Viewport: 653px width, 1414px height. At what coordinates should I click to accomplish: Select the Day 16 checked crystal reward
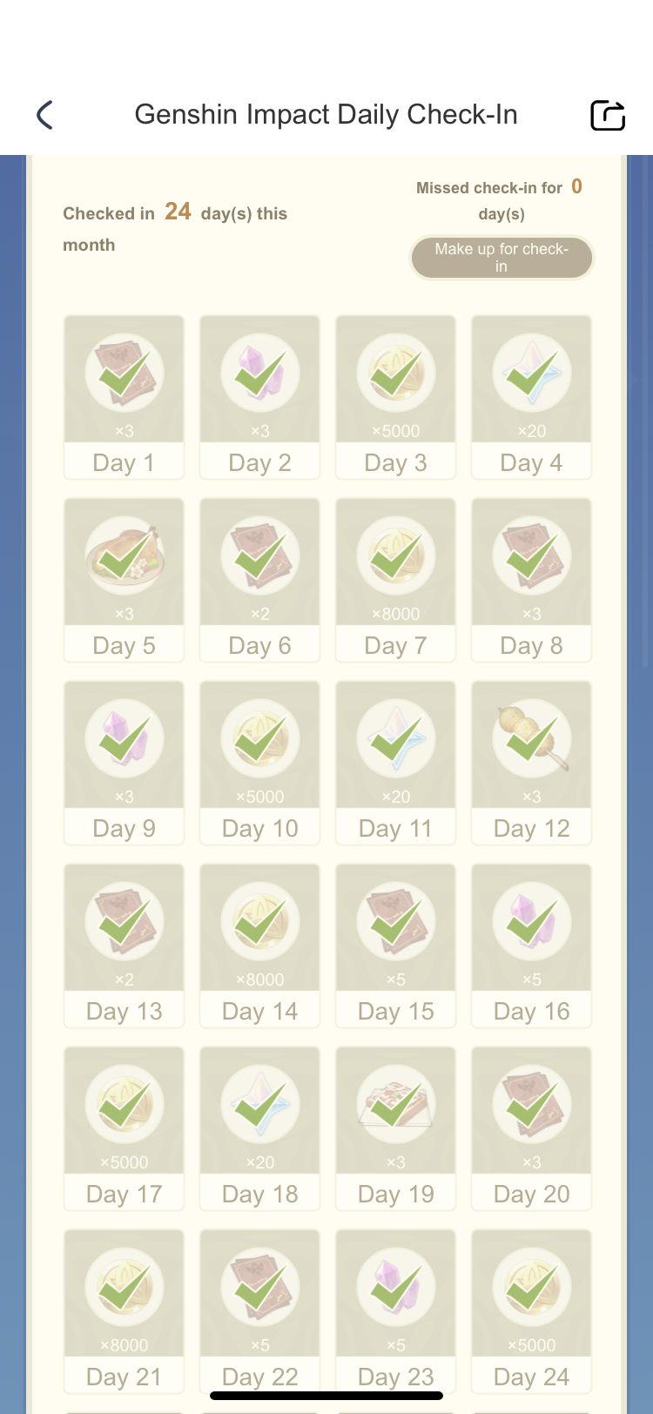[531, 922]
